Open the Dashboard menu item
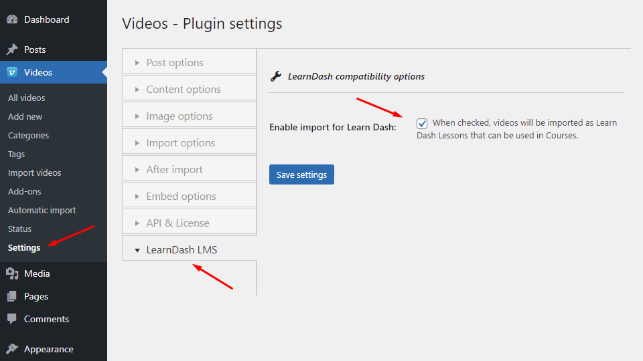The image size is (643, 361). pyautogui.click(x=54, y=19)
